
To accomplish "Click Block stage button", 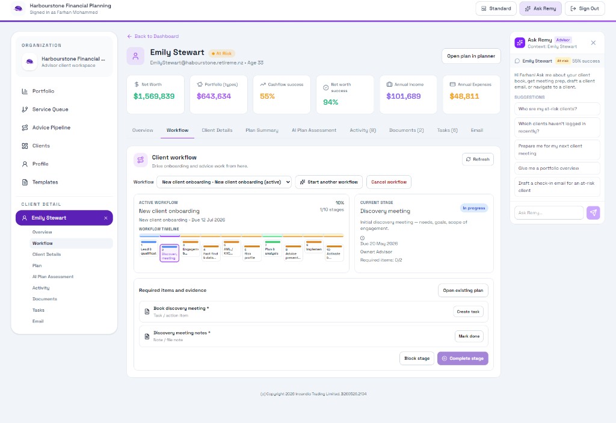I will click(x=417, y=359).
